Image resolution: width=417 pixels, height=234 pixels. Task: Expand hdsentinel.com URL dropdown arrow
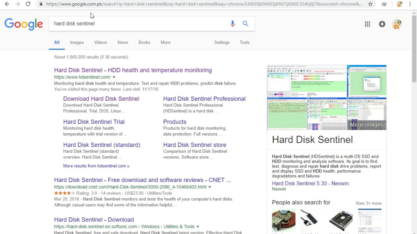(x=114, y=77)
